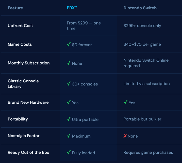This screenshot has height=163, width=182.
Task: Click the Monthly Subscription row label
Action: pos(29,63)
